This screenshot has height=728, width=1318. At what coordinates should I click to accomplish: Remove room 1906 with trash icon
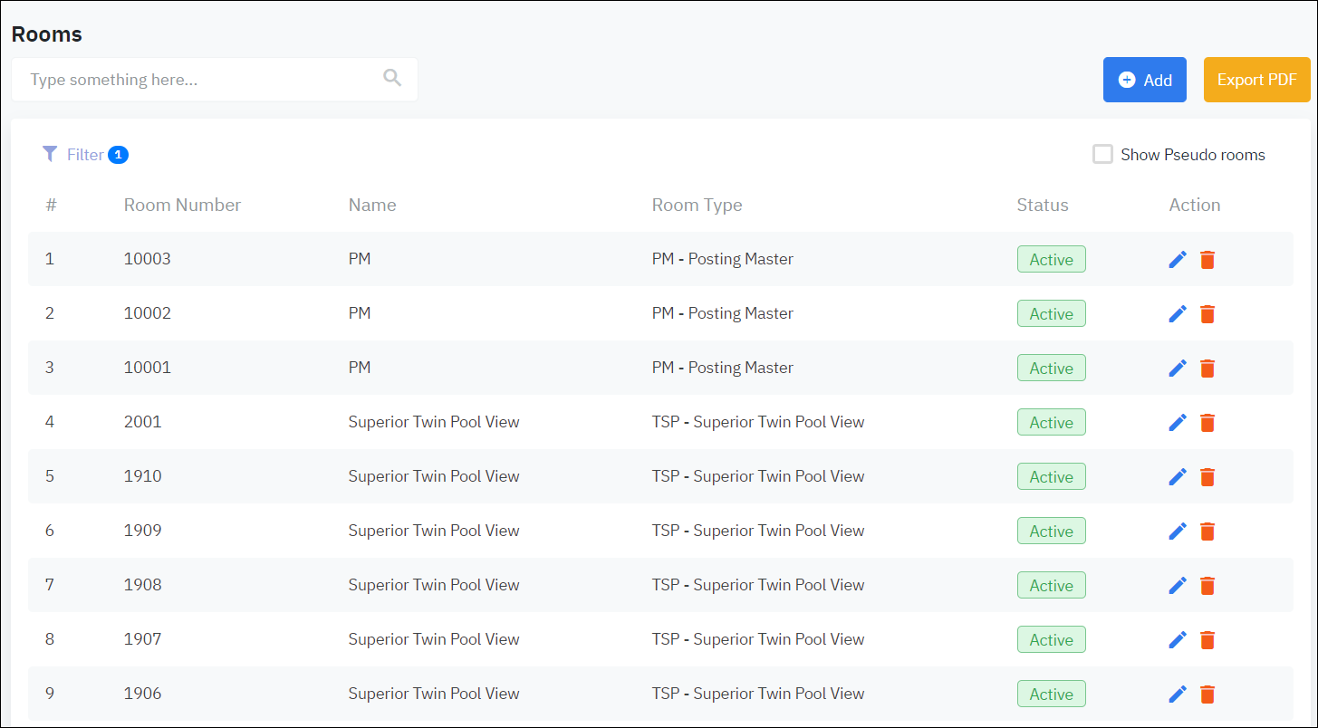[x=1207, y=694]
